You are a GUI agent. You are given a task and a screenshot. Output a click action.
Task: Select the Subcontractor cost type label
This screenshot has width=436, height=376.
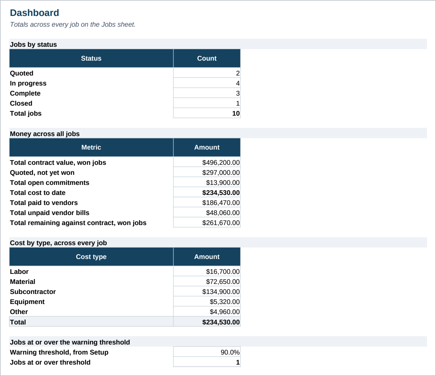33,292
